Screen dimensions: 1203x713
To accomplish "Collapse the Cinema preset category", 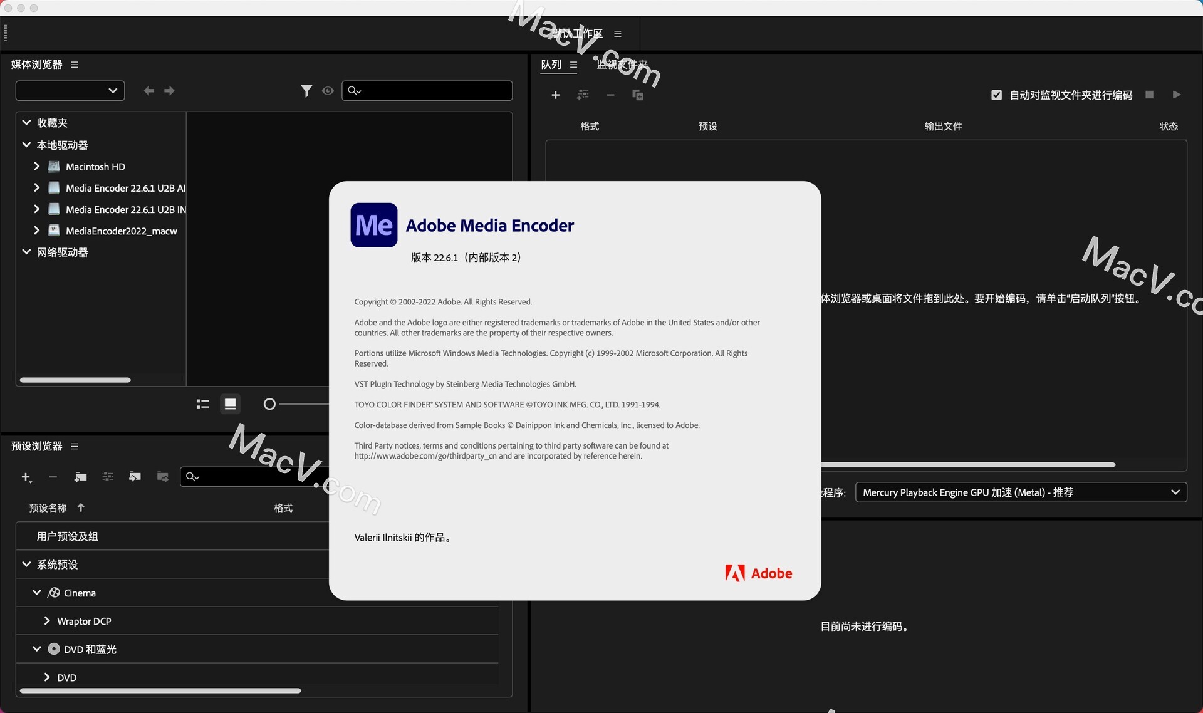I will pos(36,593).
